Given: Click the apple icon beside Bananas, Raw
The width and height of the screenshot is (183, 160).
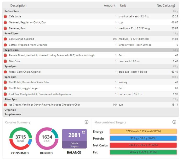Looking at the screenshot, I should (5, 28).
